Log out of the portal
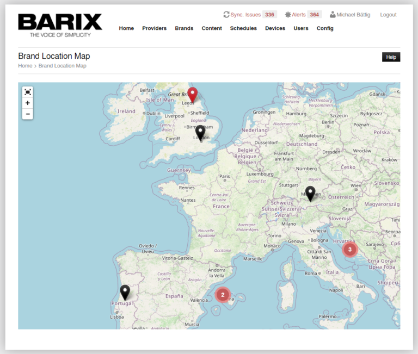 click(x=388, y=15)
